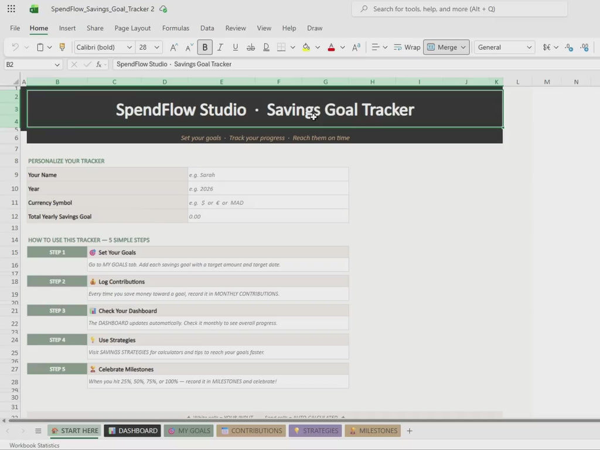Click the Currency Symbol input cell
Viewport: 600px width, 450px height.
[268, 203]
